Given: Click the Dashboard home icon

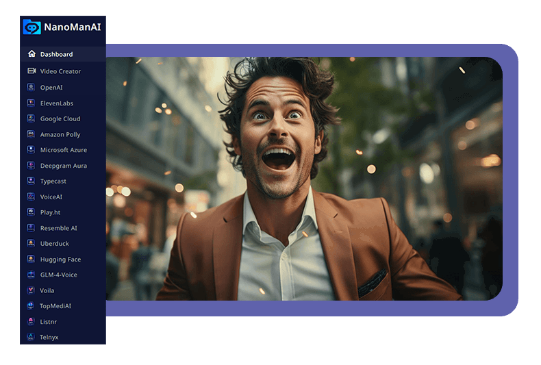Looking at the screenshot, I should pos(32,54).
